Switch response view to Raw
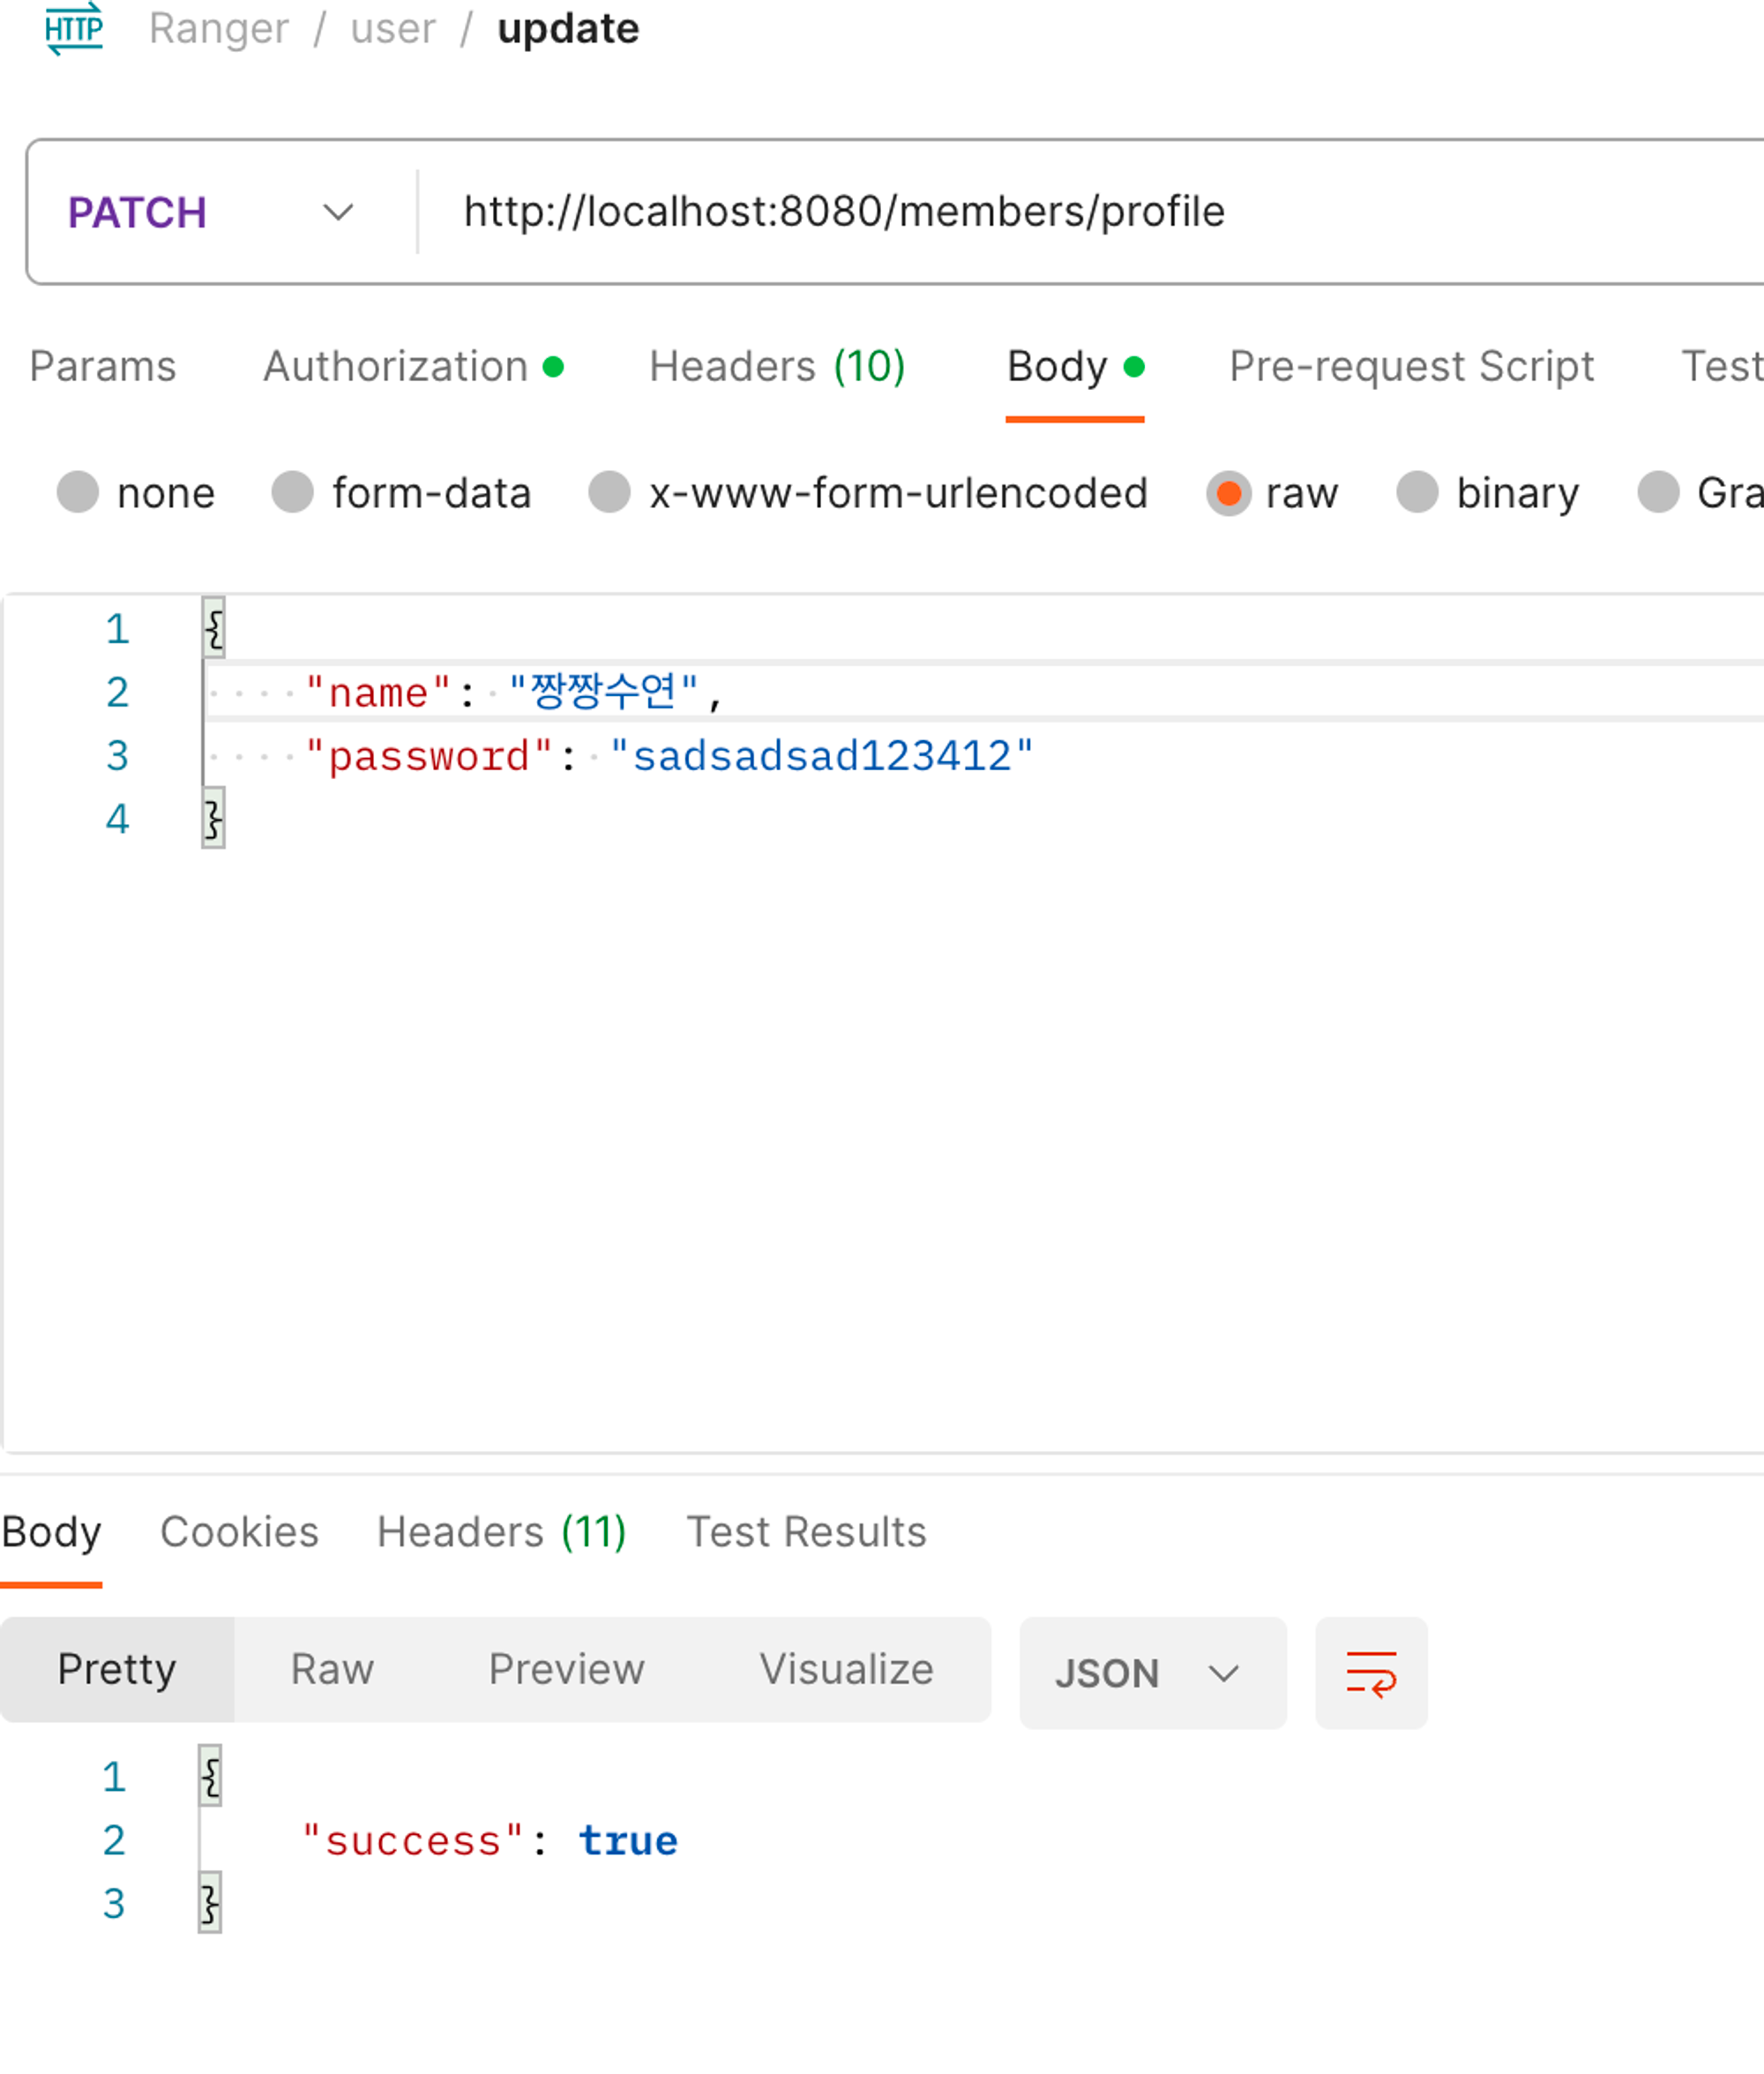The width and height of the screenshot is (1764, 2074). coord(332,1669)
